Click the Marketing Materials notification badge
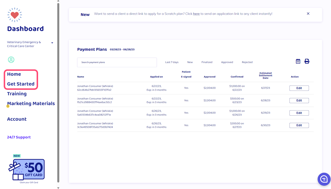 point(8,106)
